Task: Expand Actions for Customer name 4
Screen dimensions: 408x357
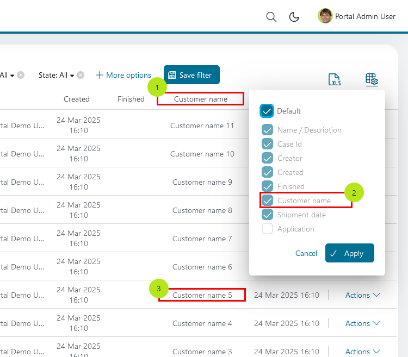Action: (x=362, y=323)
